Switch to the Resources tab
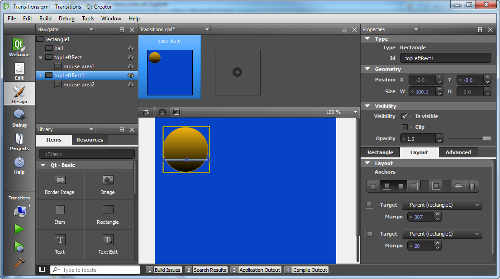The image size is (500, 279). click(x=90, y=140)
